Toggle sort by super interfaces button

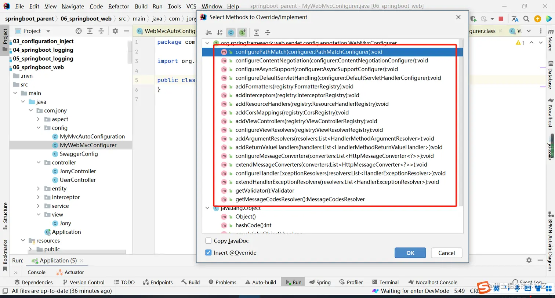pyautogui.click(x=242, y=33)
